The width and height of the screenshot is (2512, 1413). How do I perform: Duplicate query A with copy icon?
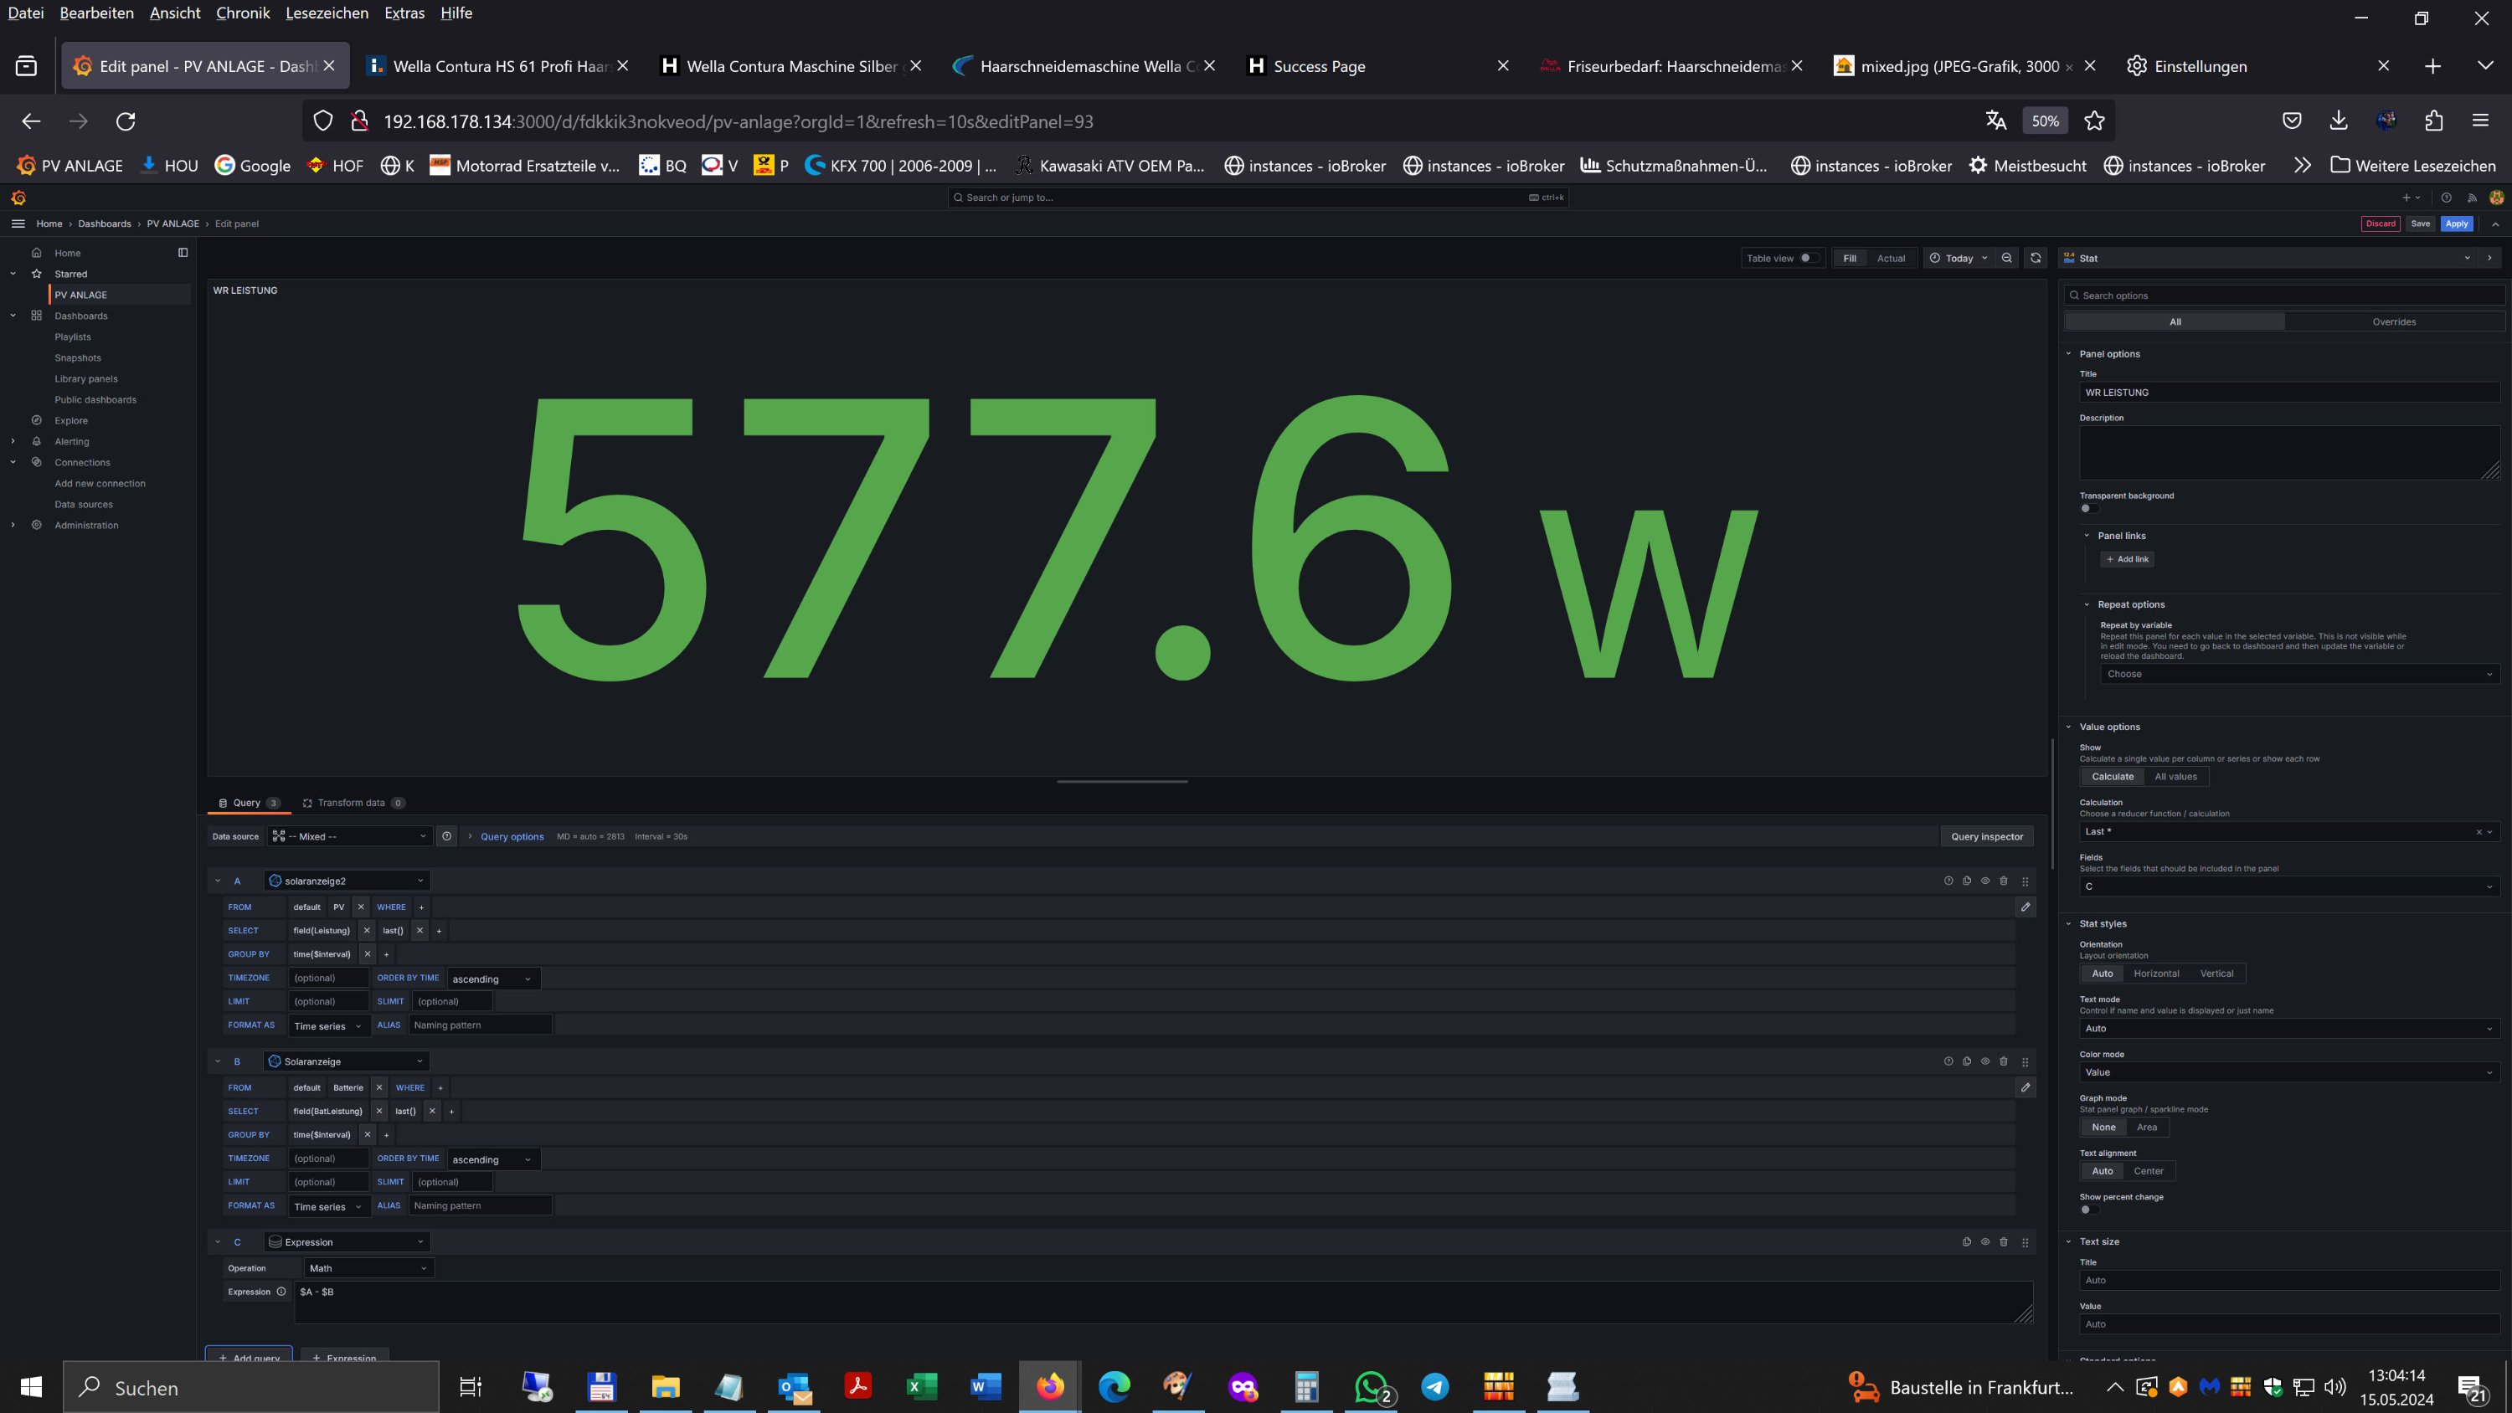1967,881
